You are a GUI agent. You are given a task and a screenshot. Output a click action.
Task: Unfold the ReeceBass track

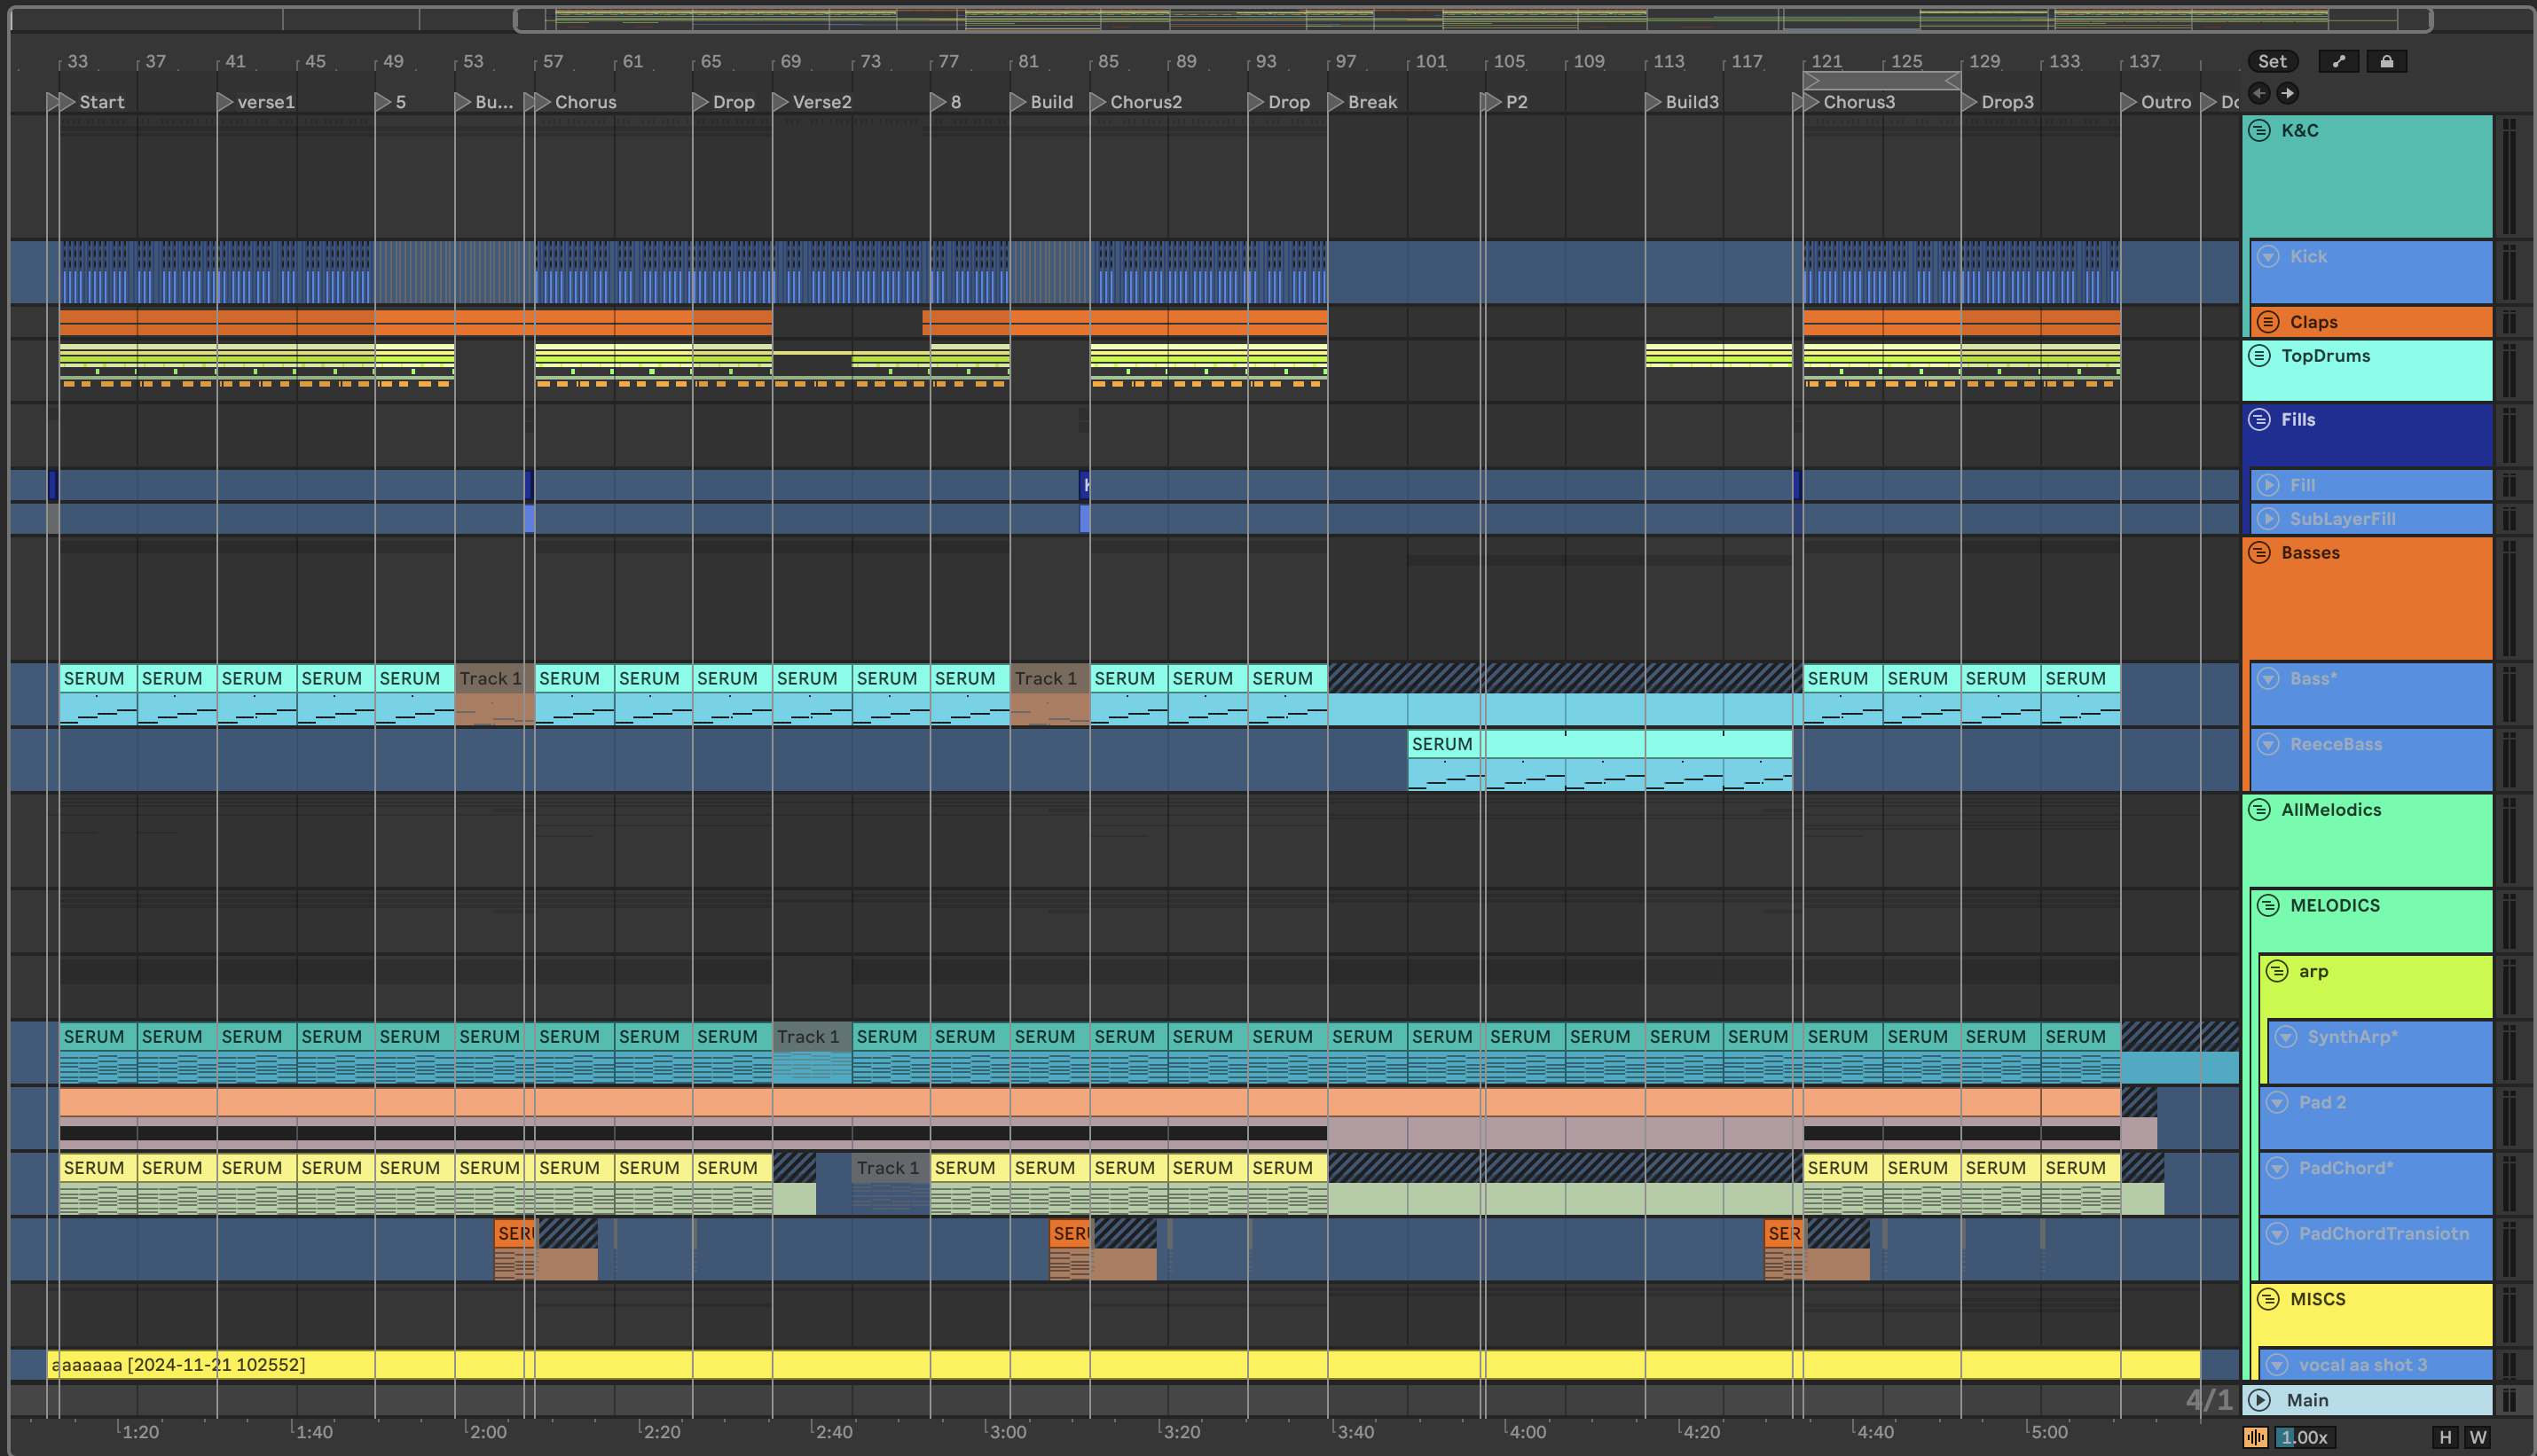click(x=2268, y=744)
